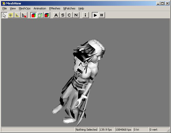Expand the Animation menu

[40, 8]
